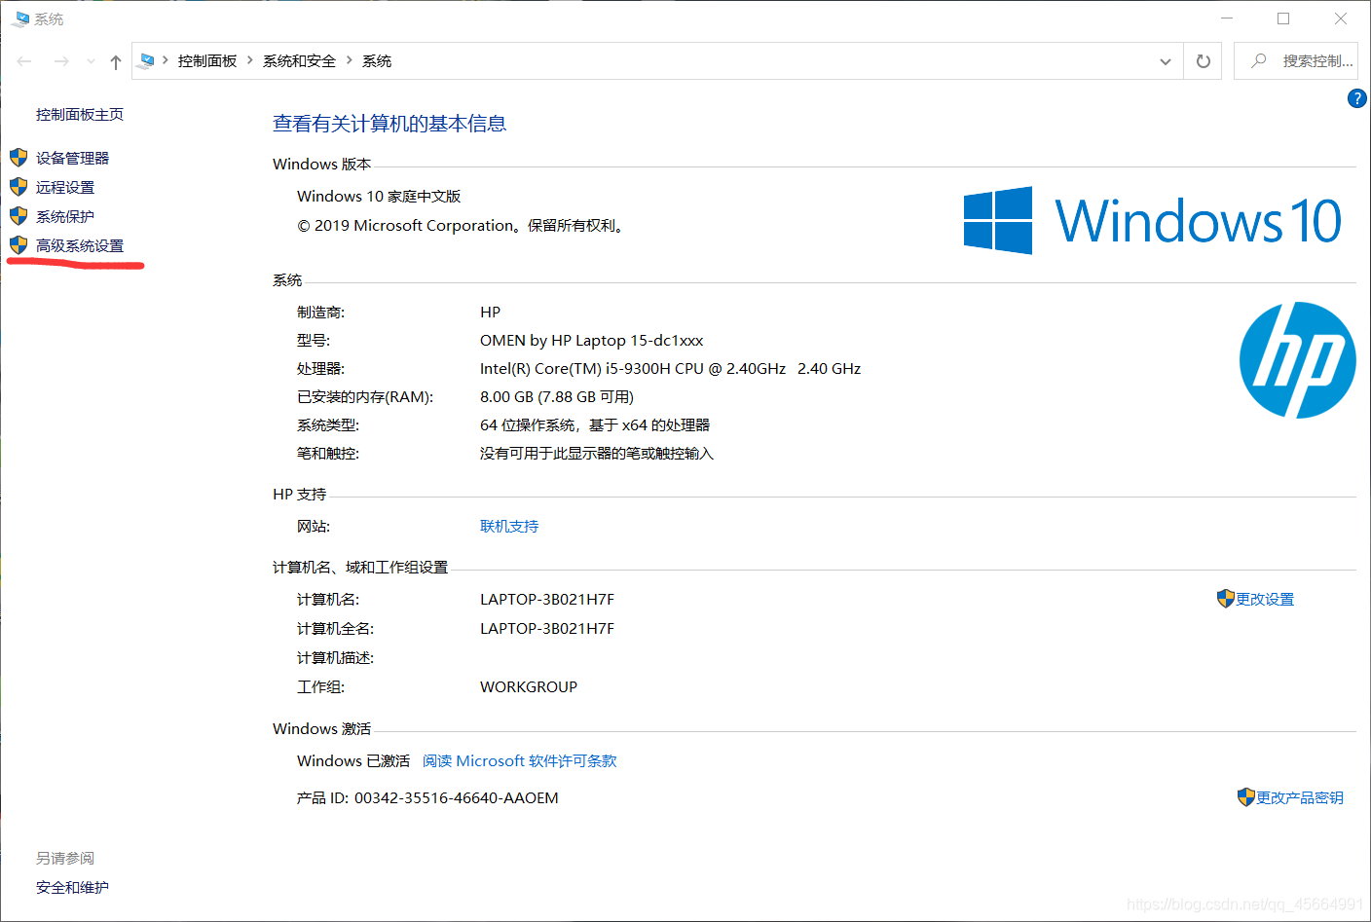Click the up one level arrow
1371x922 pixels.
pyautogui.click(x=116, y=61)
